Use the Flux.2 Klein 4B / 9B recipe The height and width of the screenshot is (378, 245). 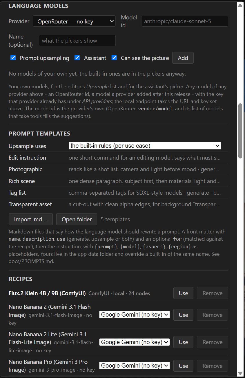pos(183,293)
